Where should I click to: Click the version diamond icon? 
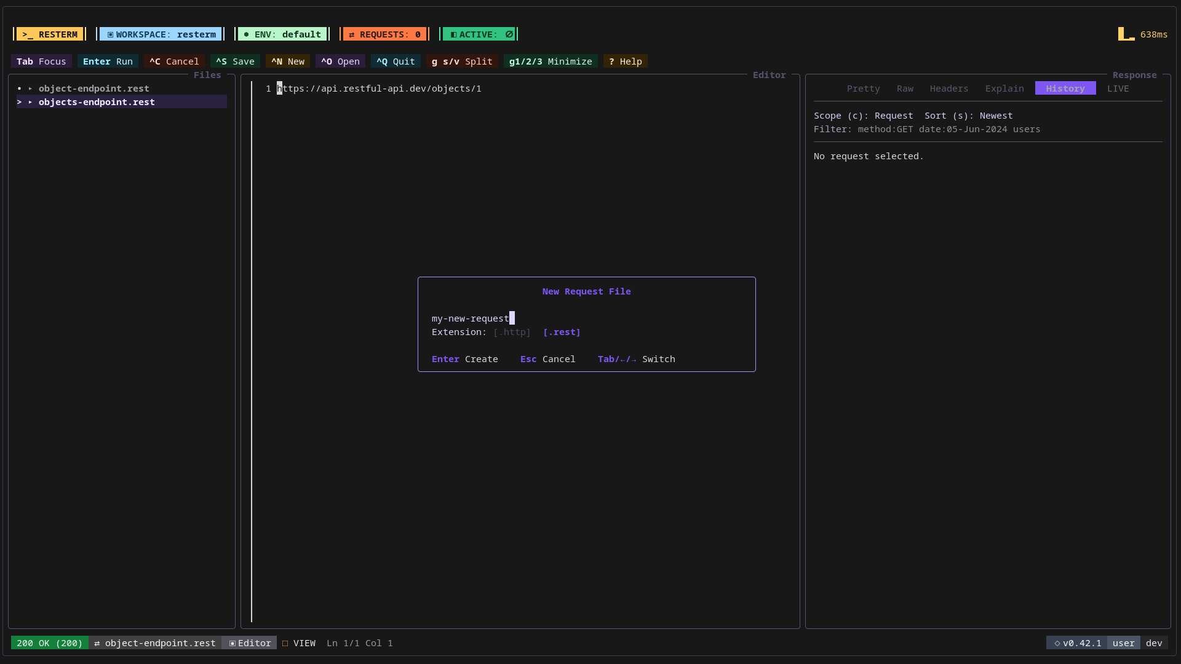(x=1057, y=643)
